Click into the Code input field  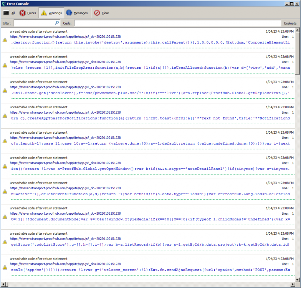177,23
